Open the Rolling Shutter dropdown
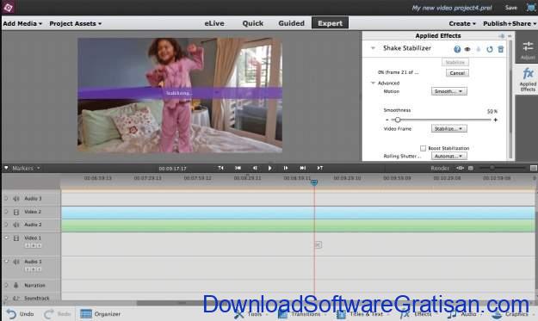The image size is (538, 321). (x=448, y=156)
